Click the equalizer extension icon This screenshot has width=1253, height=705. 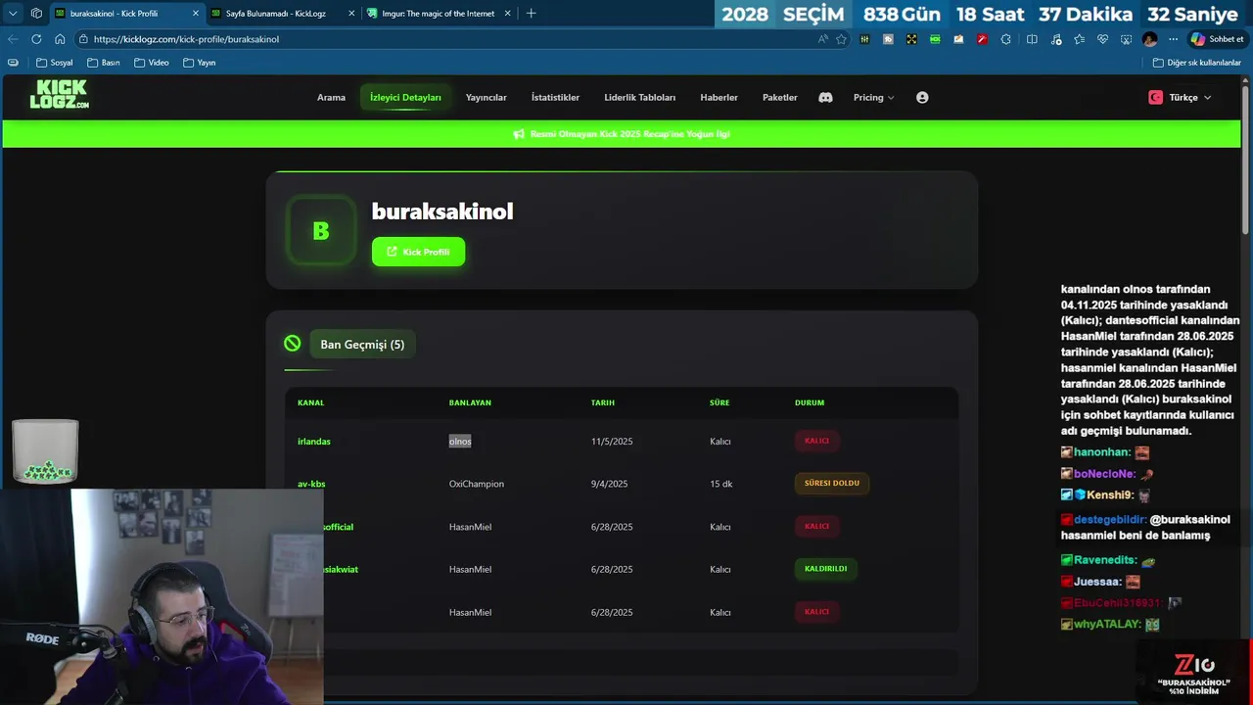(864, 39)
